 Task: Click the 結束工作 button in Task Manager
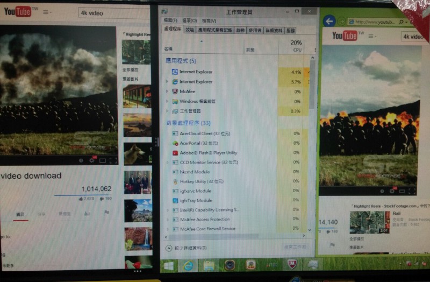coord(295,247)
